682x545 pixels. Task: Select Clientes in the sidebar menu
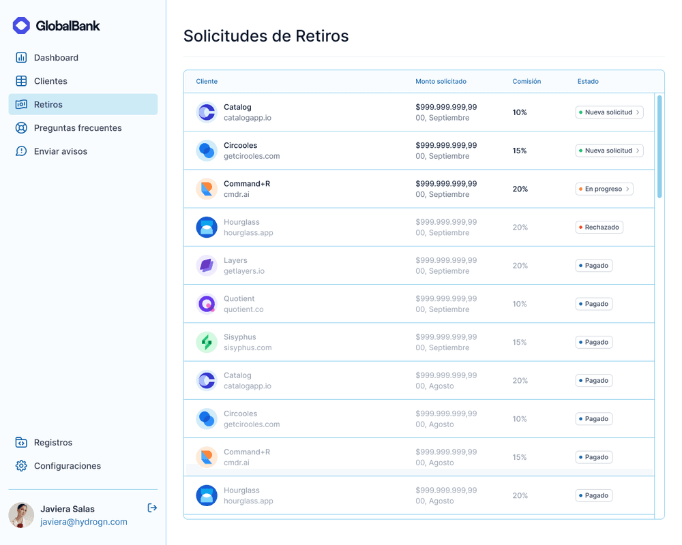(50, 80)
